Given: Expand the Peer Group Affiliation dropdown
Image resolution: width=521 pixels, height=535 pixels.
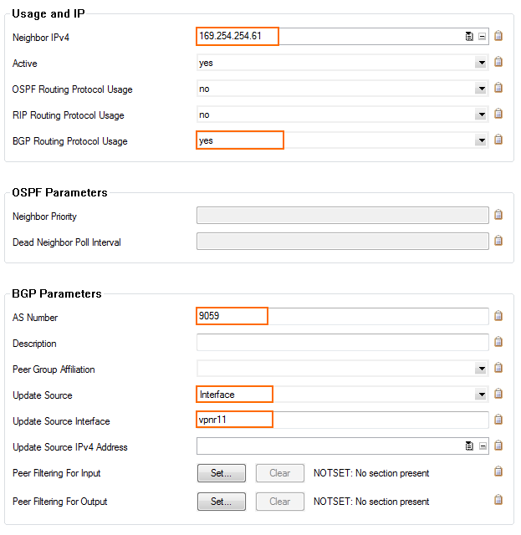Looking at the screenshot, I should click(482, 369).
